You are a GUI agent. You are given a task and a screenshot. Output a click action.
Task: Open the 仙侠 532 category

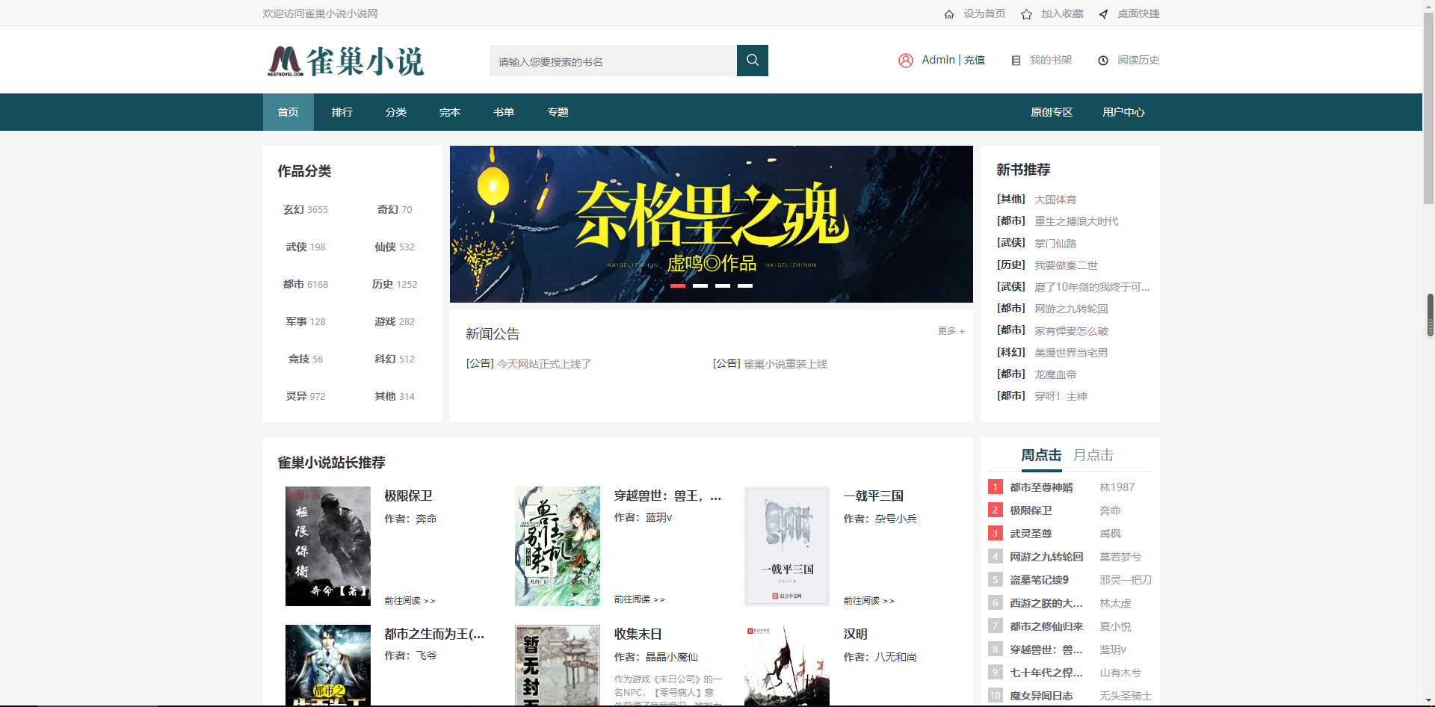[395, 247]
